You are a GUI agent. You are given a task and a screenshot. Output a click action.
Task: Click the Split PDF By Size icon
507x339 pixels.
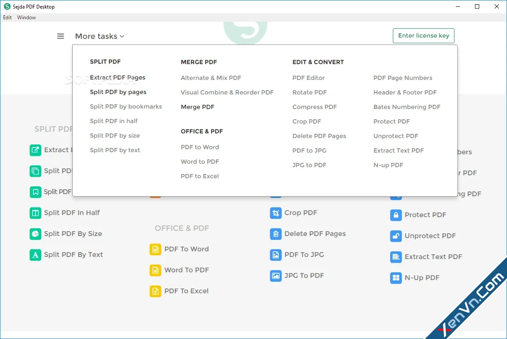(35, 234)
